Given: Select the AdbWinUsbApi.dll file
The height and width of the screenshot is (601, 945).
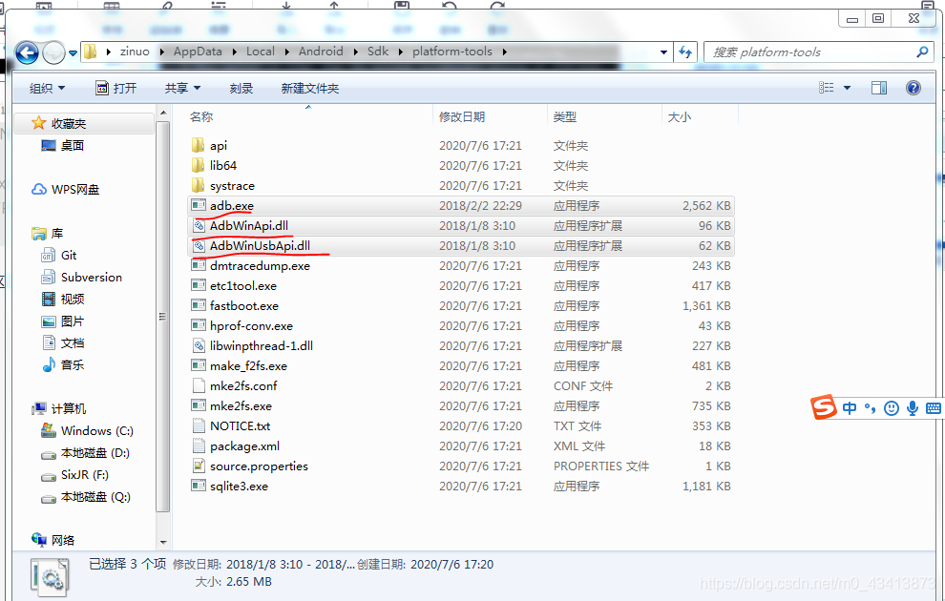Looking at the screenshot, I should 461,246.
